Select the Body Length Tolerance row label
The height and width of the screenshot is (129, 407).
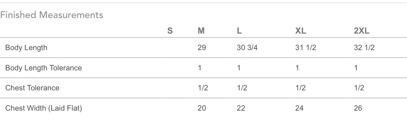[43, 68]
